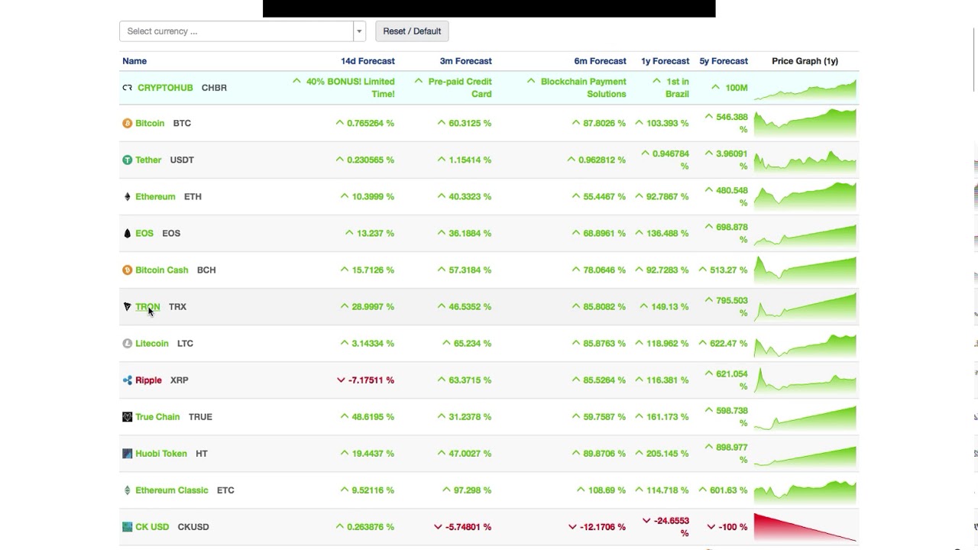978x550 pixels.
Task: Open the Select currency dropdown arrow
Action: (358, 31)
